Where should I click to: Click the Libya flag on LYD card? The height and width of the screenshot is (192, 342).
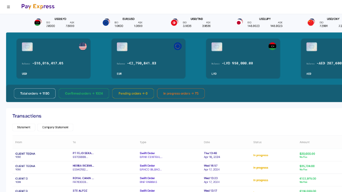[273, 46]
